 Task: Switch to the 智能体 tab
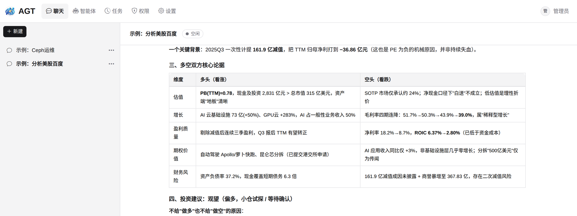[x=84, y=11]
